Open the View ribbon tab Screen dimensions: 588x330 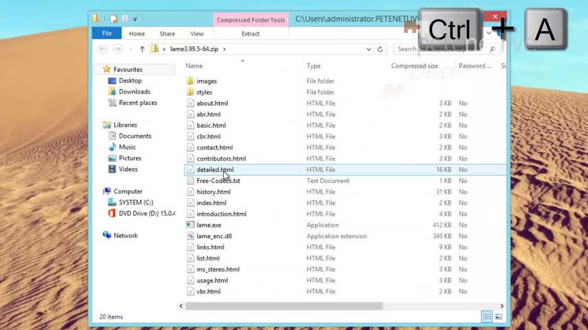point(197,34)
